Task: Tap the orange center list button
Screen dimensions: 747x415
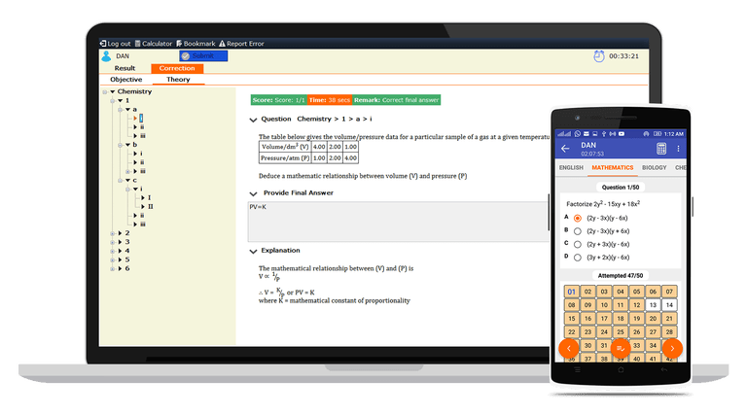Action: click(621, 348)
